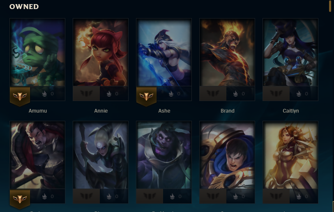Open the Caitlyn champion portrait
334x212 pixels.
pos(290,52)
